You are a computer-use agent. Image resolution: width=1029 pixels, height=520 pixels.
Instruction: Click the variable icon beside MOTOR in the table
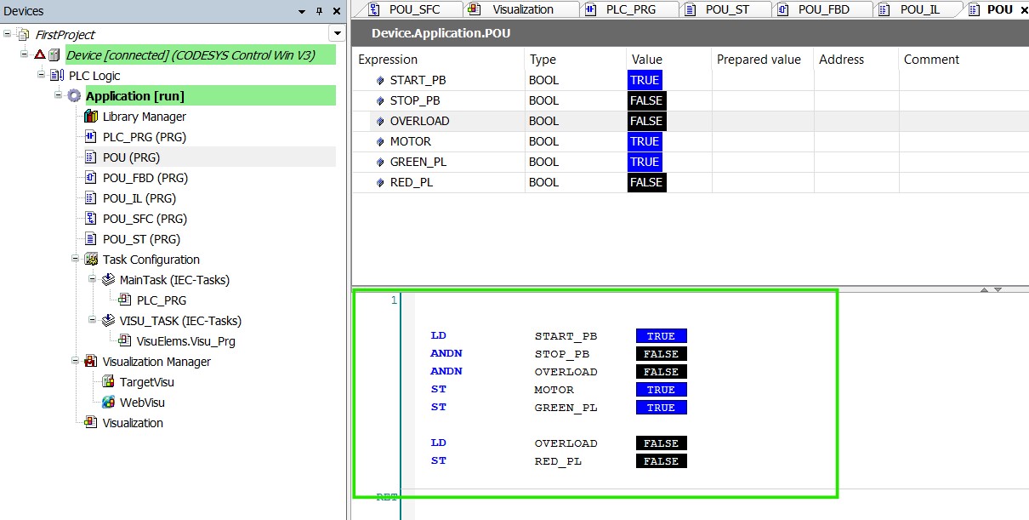tap(380, 142)
